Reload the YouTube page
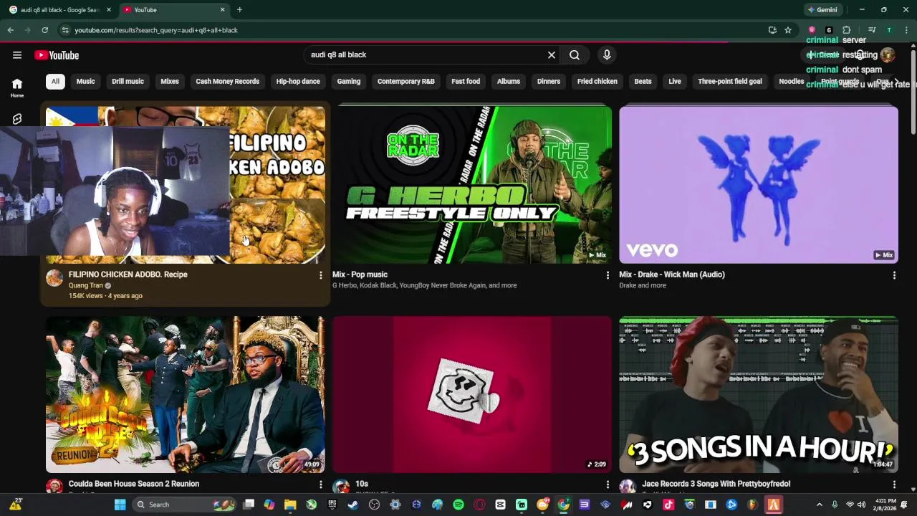Viewport: 917px width, 516px height. (x=44, y=30)
